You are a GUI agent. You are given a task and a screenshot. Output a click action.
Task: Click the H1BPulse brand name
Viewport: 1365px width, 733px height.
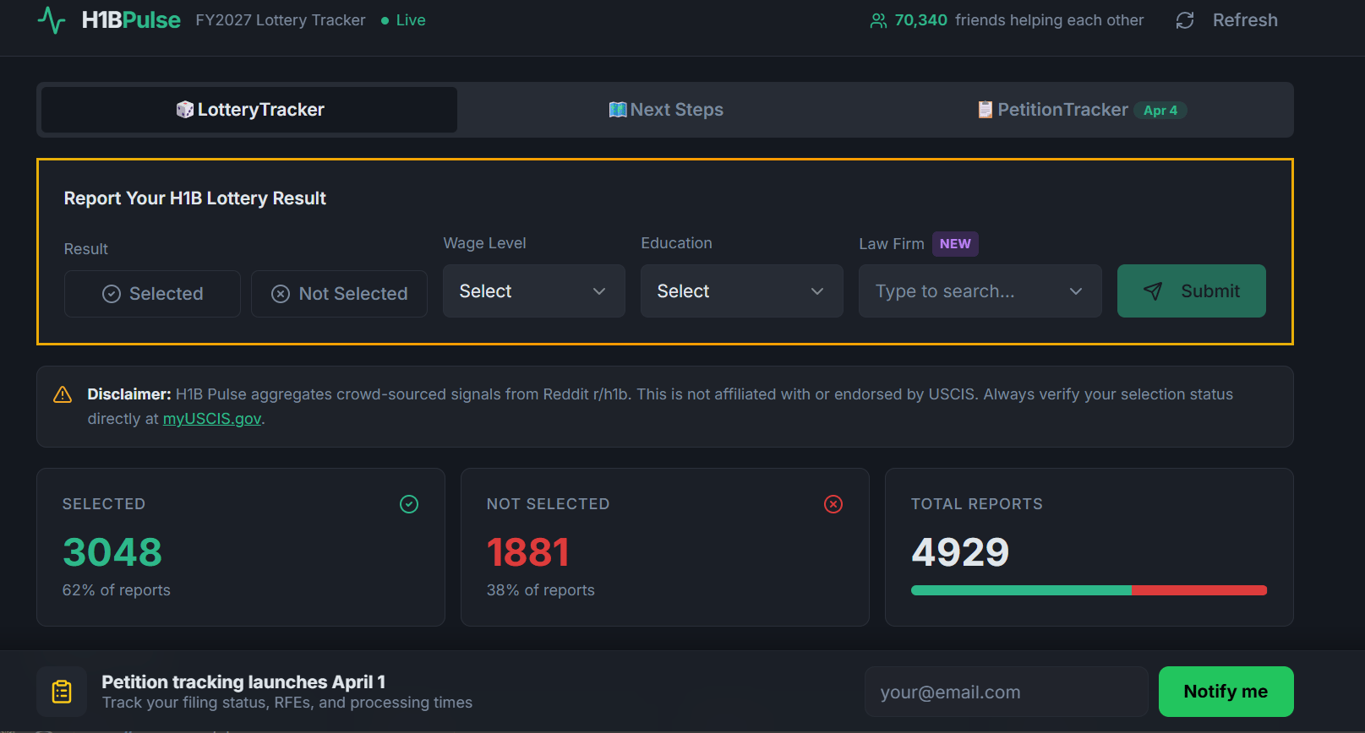coord(131,20)
